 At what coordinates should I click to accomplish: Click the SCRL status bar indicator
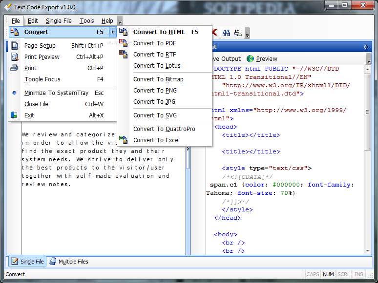(343, 274)
